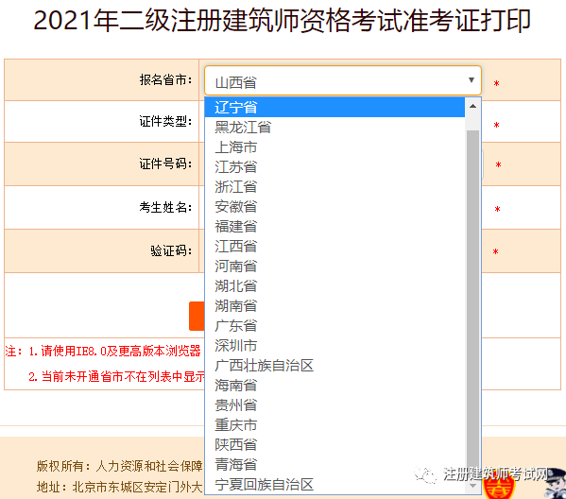Click the dropdown triangle arrow beside 山西省

pos(472,79)
